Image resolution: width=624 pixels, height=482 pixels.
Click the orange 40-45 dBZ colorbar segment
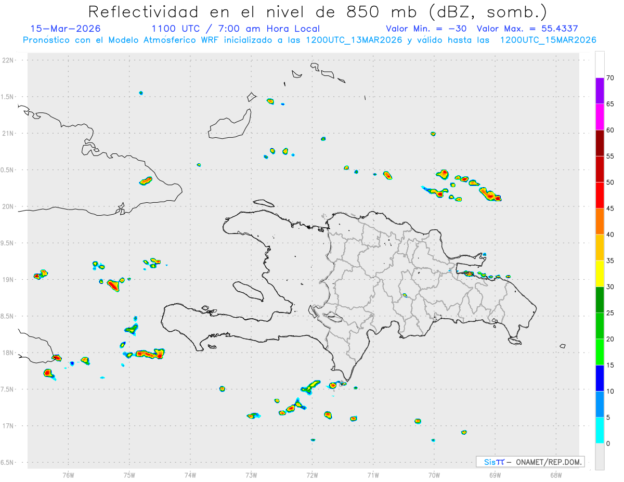point(600,222)
